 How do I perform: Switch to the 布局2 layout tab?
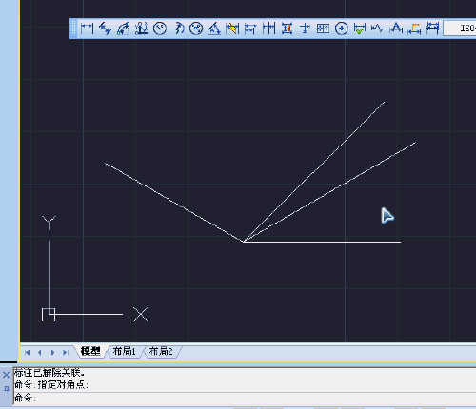[161, 351]
